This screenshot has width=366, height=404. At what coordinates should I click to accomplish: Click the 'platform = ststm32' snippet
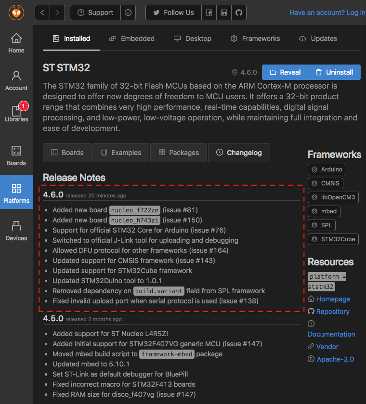click(327, 282)
